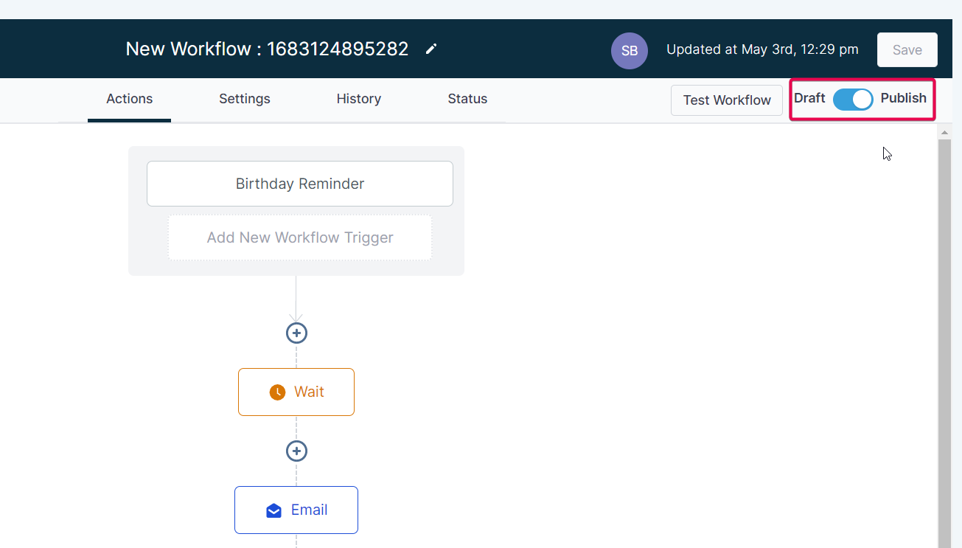
Task: Select the Email action node
Action: (296, 510)
